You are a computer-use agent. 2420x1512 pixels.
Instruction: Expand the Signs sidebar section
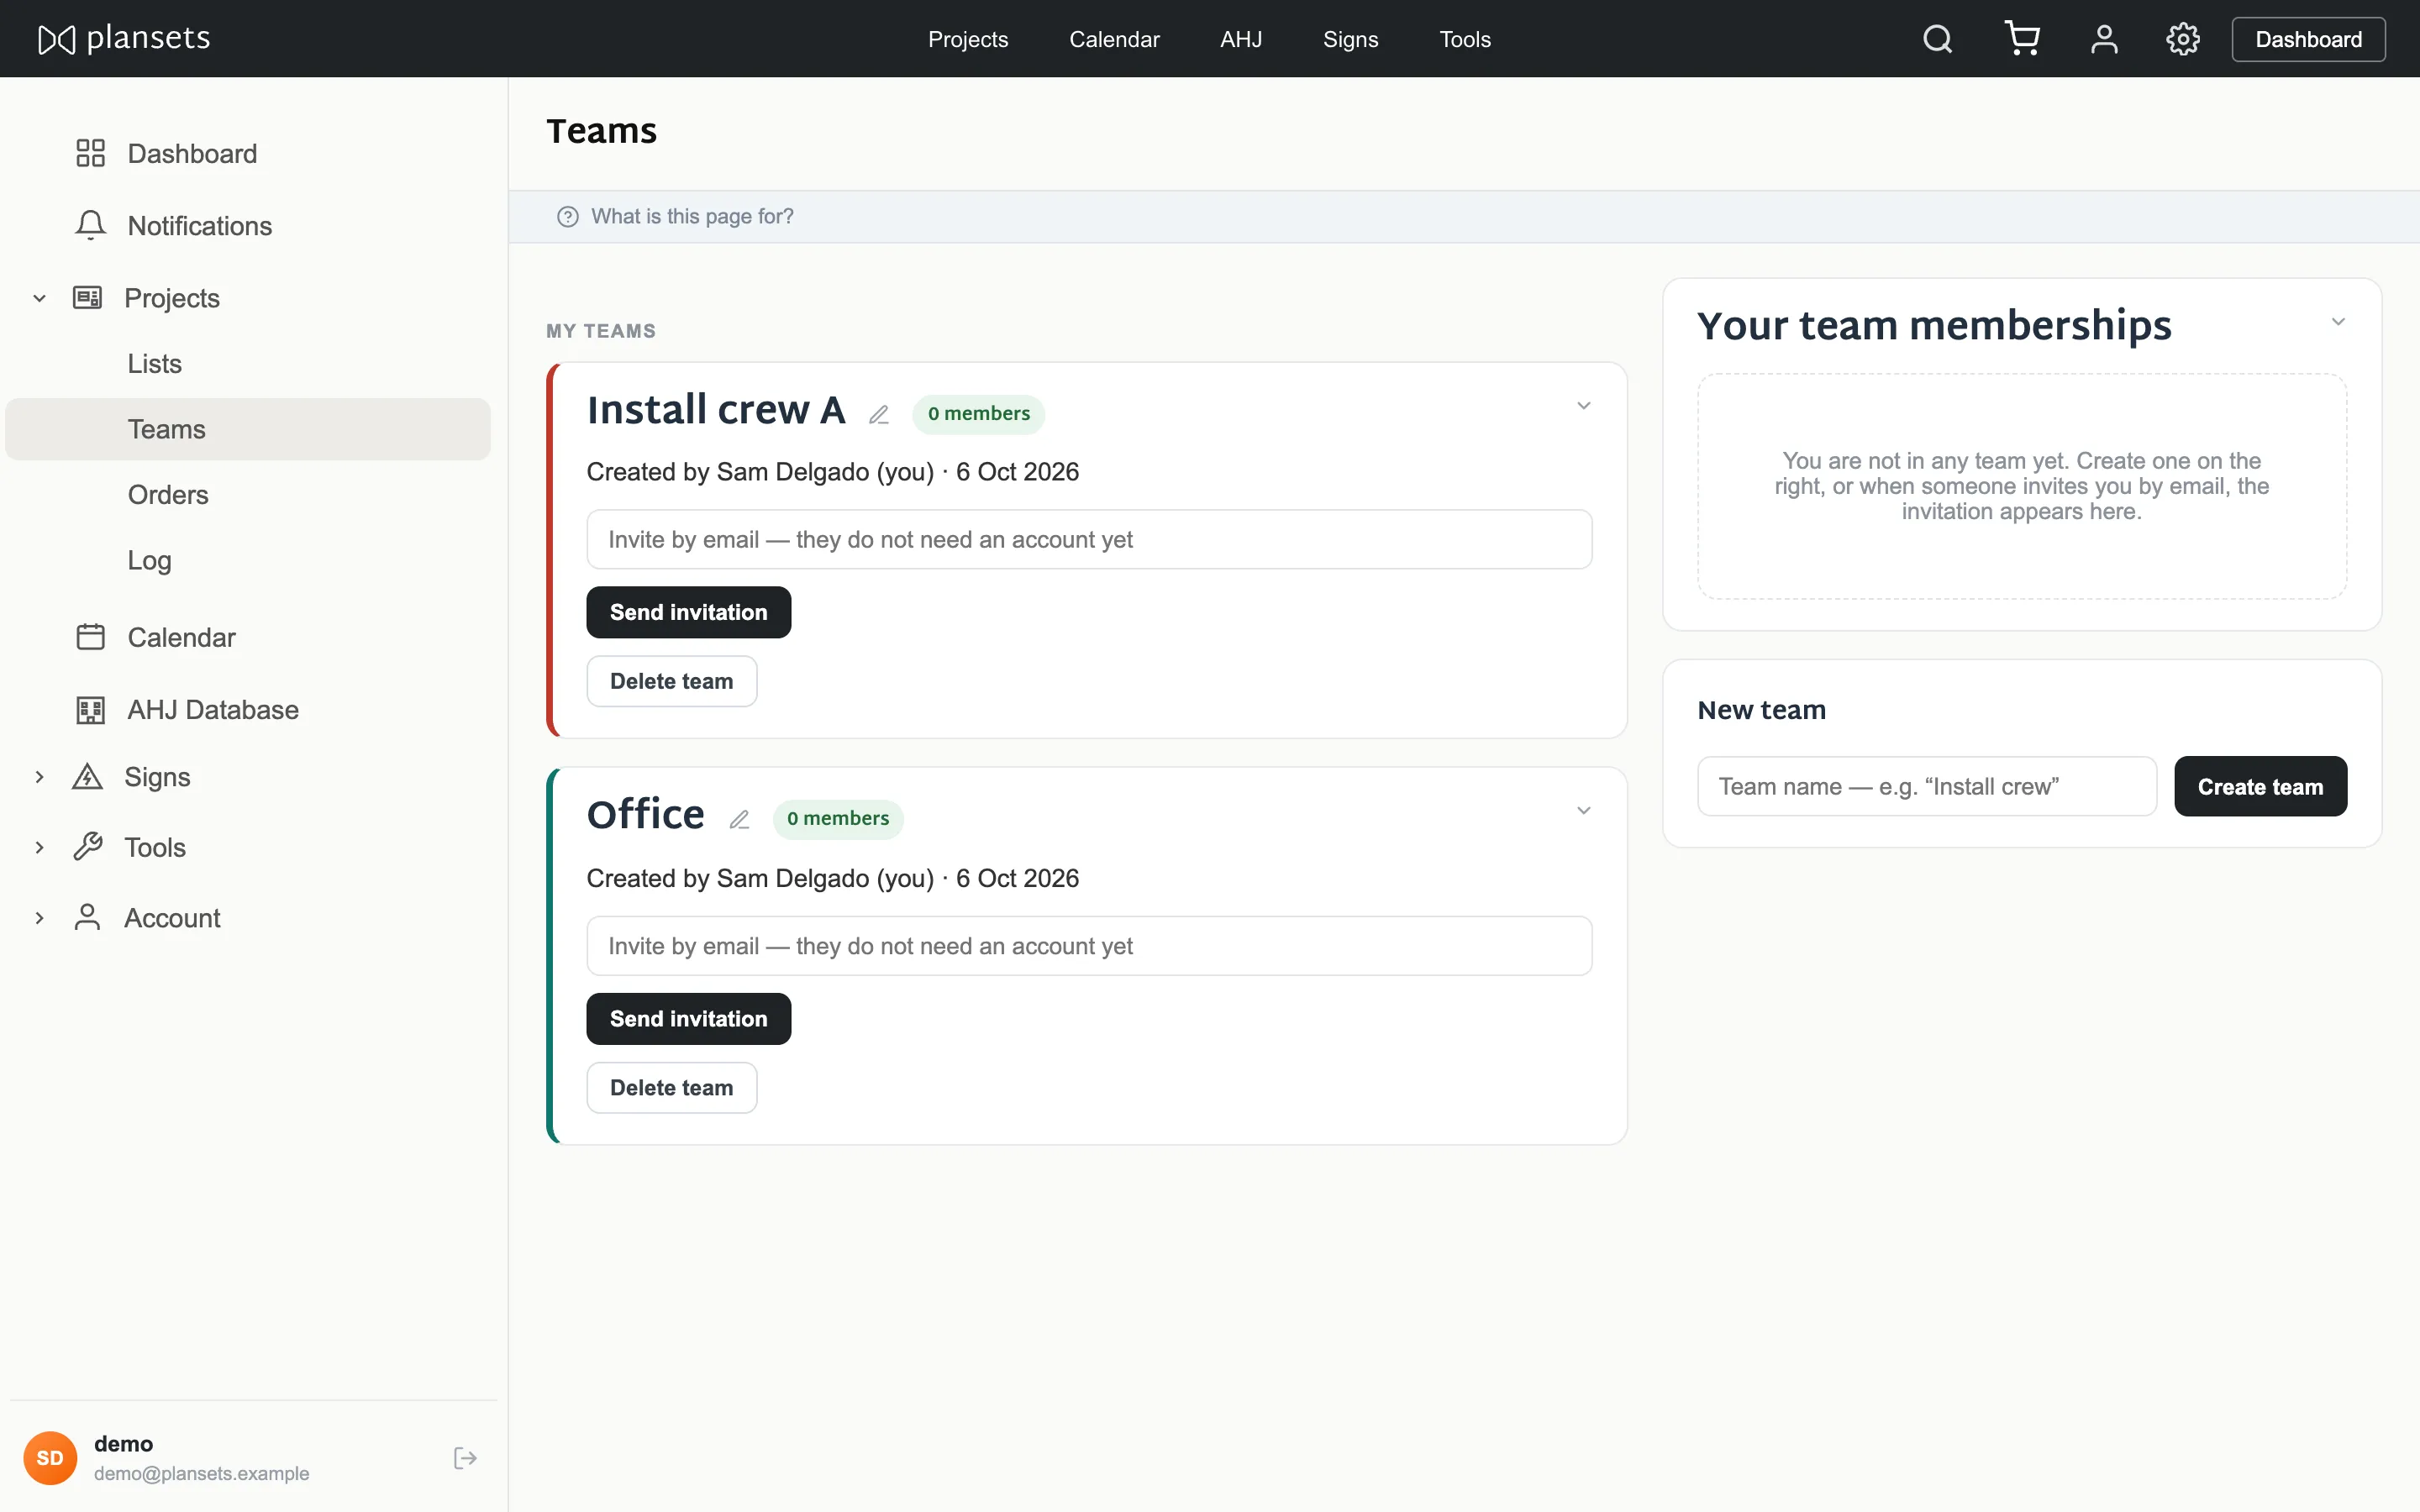tap(39, 777)
